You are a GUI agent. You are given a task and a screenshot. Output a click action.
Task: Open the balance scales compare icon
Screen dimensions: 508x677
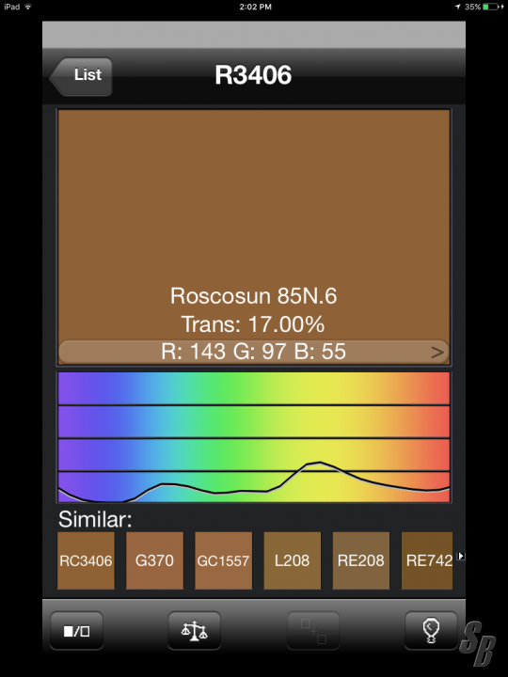tap(195, 631)
